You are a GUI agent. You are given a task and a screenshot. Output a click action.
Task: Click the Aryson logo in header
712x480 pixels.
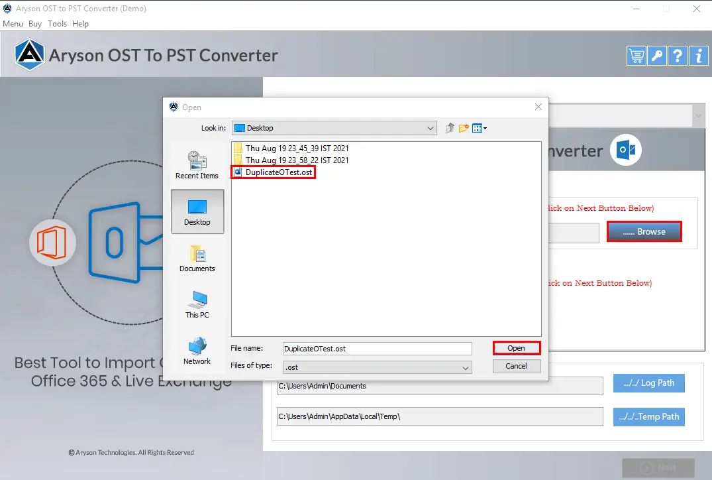click(x=30, y=55)
